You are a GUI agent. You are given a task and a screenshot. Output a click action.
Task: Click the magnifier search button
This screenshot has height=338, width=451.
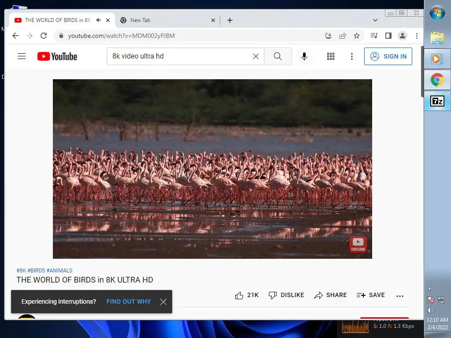(278, 56)
